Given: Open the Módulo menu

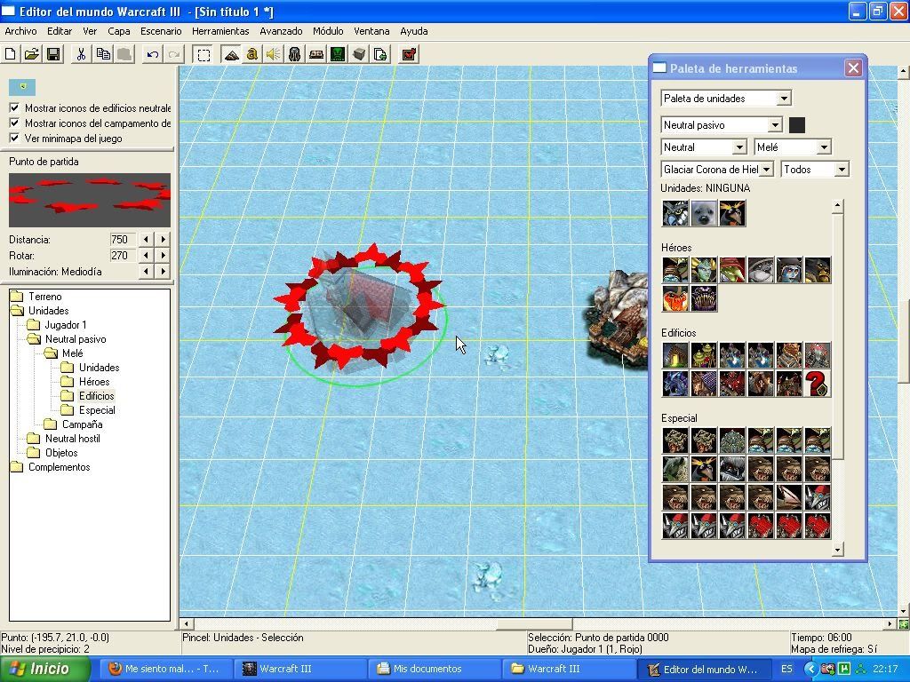Looking at the screenshot, I should tap(328, 31).
